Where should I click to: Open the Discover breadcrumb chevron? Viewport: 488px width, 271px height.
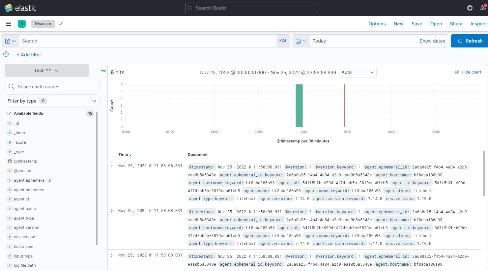click(61, 24)
